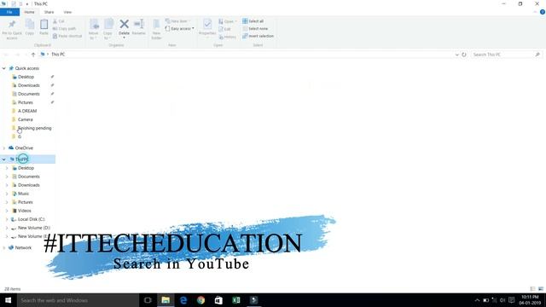This screenshot has height=307, width=546.
Task: Click Select none in ribbon
Action: pos(255,28)
